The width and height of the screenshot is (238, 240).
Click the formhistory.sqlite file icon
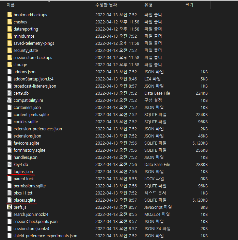pos(10,150)
